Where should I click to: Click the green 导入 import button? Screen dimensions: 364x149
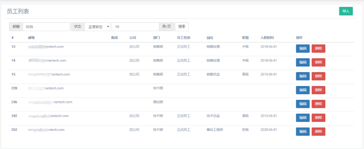coord(346,11)
